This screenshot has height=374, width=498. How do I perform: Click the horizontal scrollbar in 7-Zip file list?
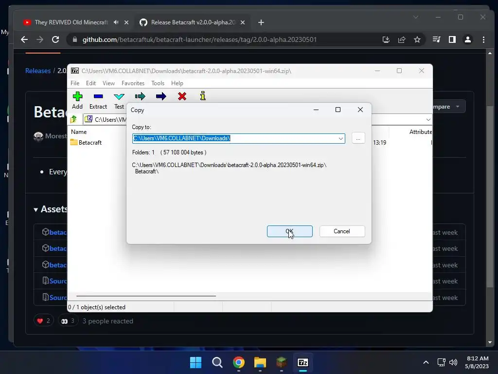(146, 296)
